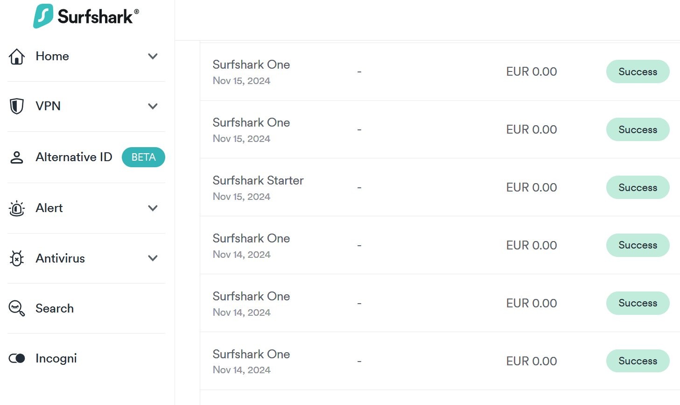This screenshot has height=405, width=680.
Task: Click the Incogni toggle-shaped icon
Action: tap(17, 358)
